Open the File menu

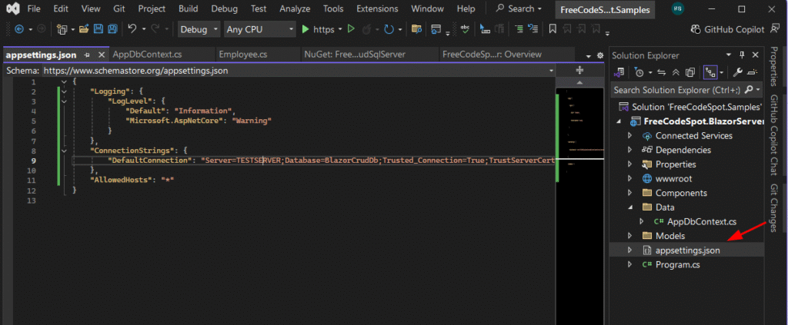coord(34,8)
